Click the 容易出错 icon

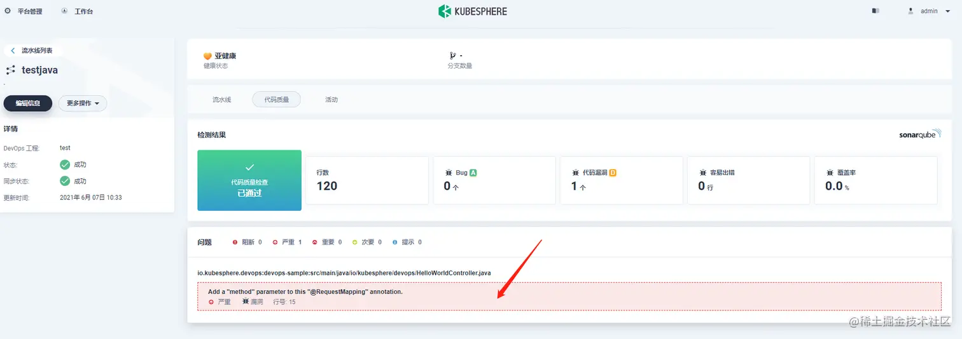tap(703, 173)
